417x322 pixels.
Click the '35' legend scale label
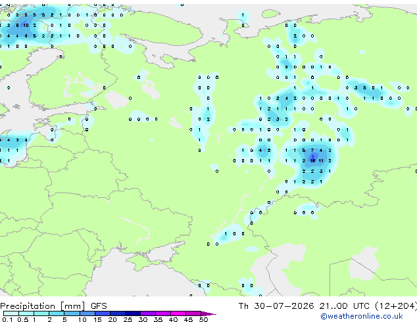click(158, 319)
